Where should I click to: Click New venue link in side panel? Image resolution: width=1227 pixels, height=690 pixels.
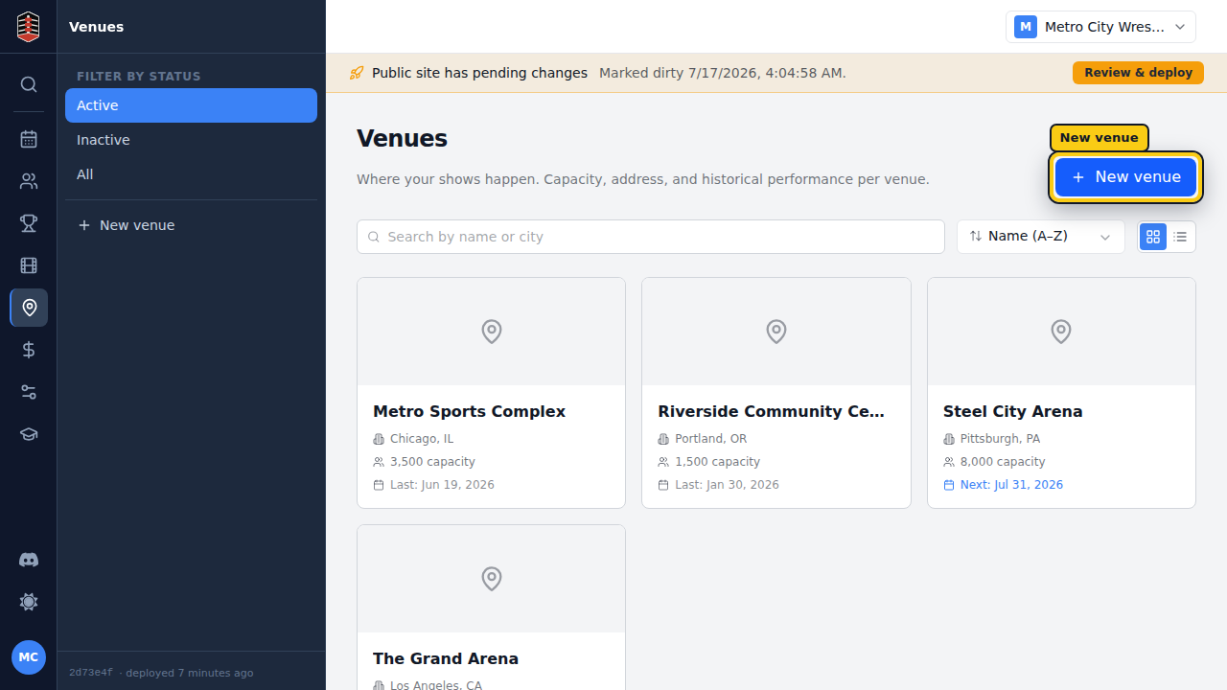191,225
